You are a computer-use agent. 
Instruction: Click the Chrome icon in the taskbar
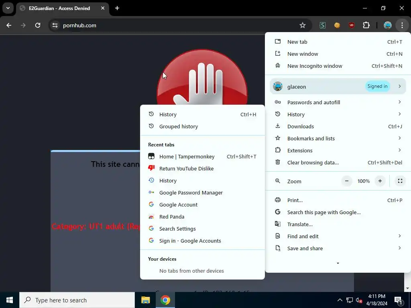click(x=165, y=300)
